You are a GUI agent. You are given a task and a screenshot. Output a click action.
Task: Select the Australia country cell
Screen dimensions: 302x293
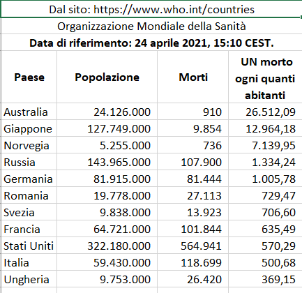click(29, 112)
